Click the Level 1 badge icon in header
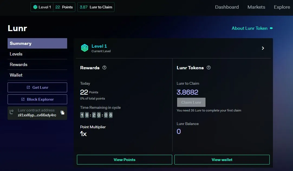Screen dimensions: 293x171 point(35,7)
